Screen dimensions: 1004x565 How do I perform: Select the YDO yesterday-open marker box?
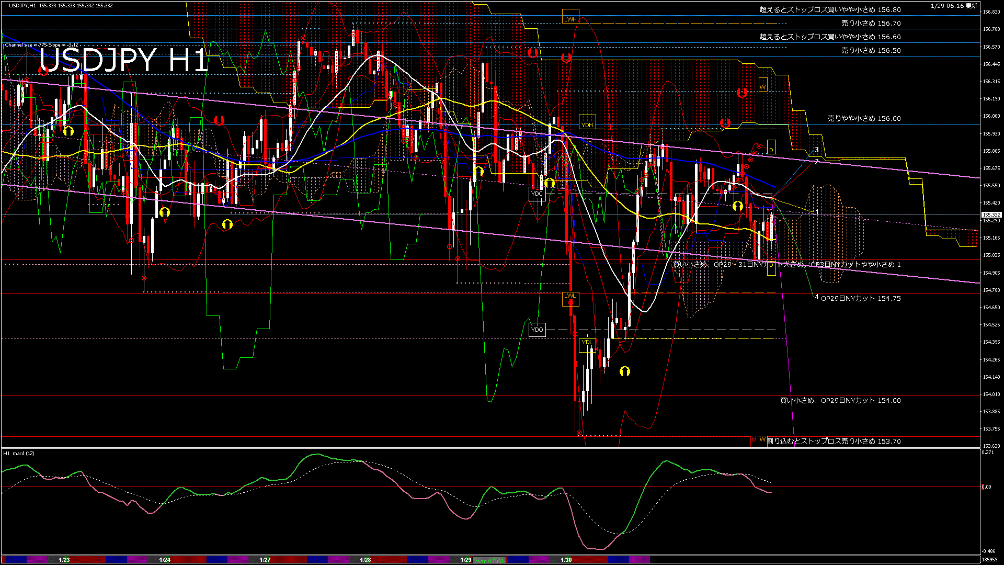click(x=537, y=330)
